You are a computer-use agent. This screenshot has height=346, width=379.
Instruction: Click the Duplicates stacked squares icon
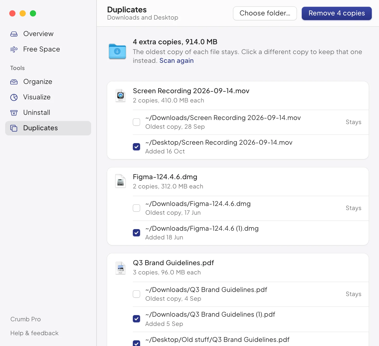[14, 128]
